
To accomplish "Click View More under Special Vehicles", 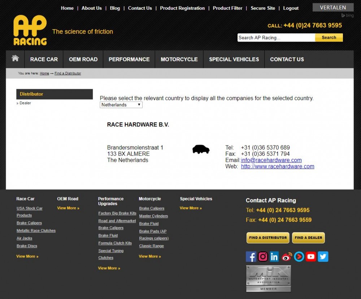I will click(191, 208).
